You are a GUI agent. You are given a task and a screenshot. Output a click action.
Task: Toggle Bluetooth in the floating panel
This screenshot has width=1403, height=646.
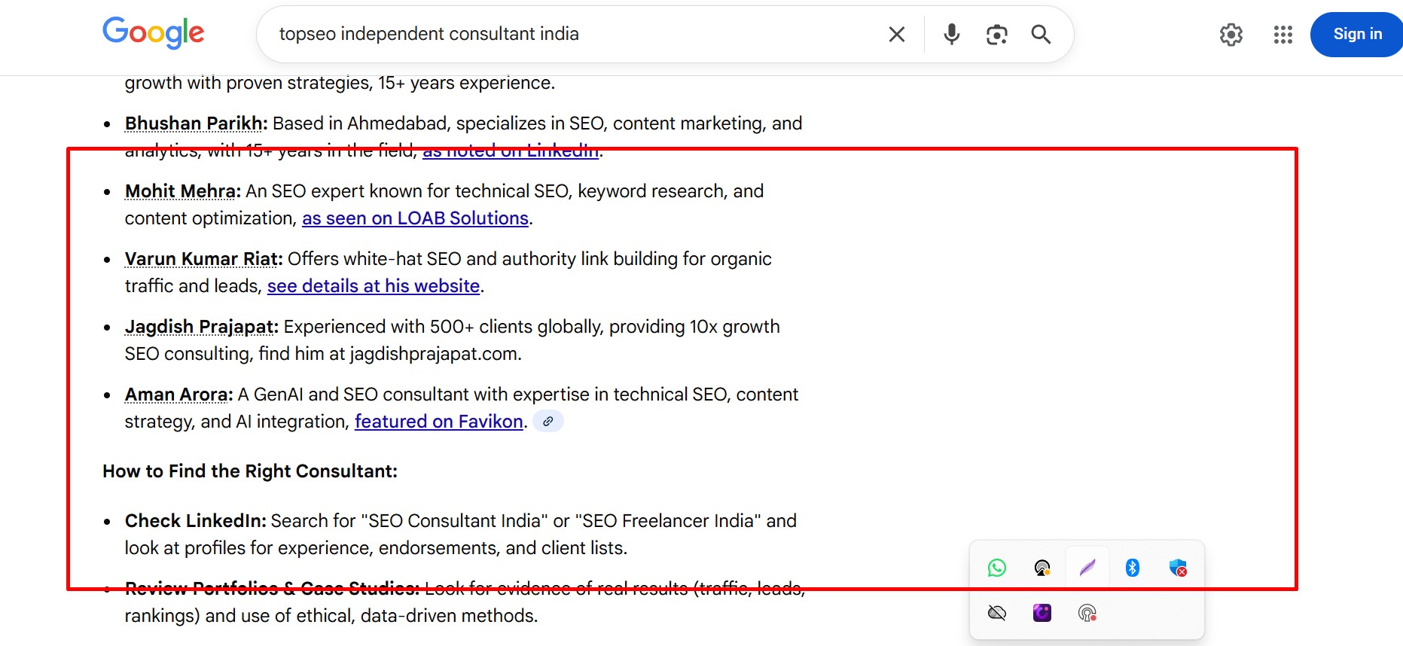(1131, 567)
